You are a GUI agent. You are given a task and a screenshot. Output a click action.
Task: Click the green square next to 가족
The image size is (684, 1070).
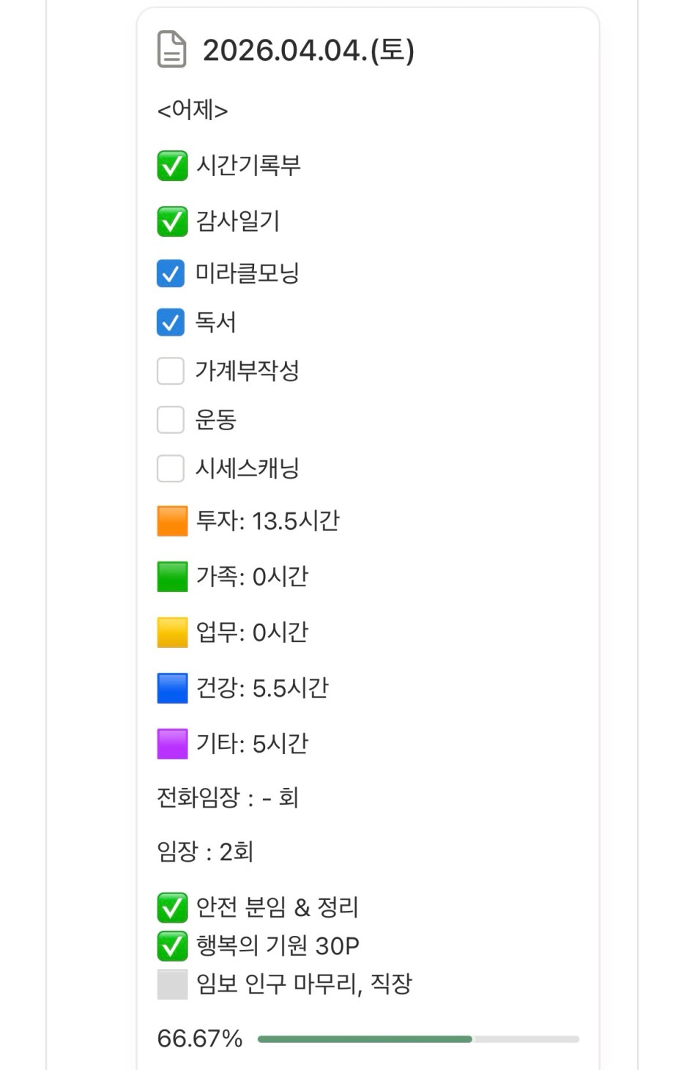172,577
